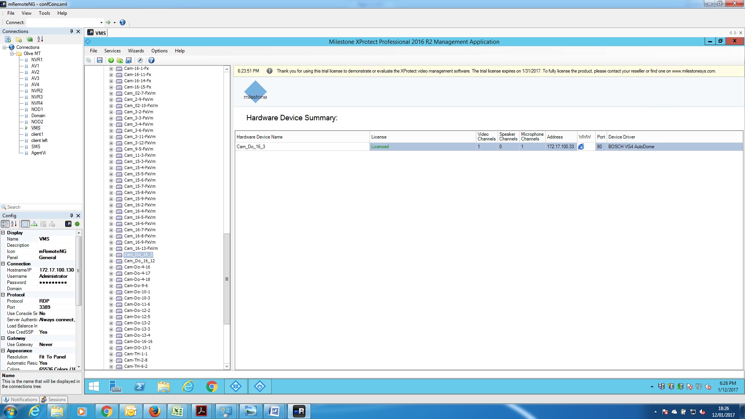
Task: Click the Inheritance tree icon in Config toolbar
Action: pos(34,224)
